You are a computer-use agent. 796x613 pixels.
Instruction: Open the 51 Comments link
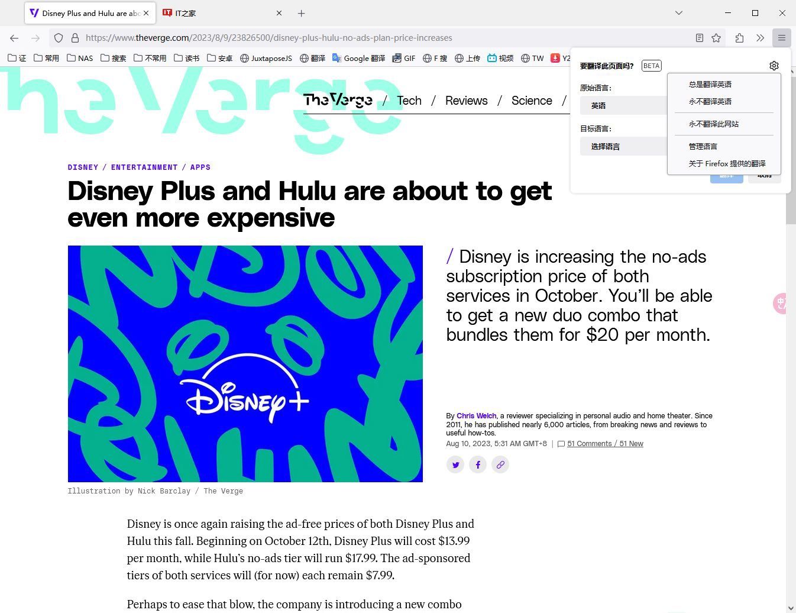pyautogui.click(x=589, y=444)
